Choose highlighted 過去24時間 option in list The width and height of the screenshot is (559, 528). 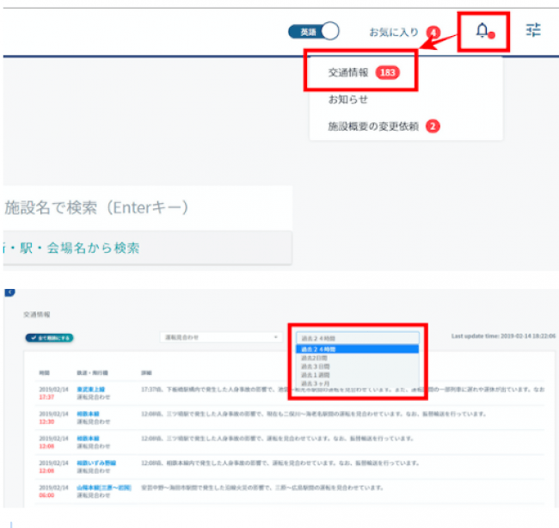pos(358,349)
